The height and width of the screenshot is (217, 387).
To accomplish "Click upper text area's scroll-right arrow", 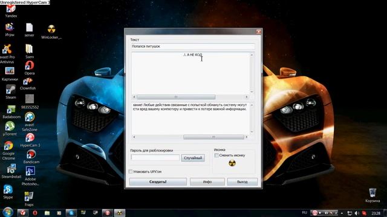I will point(246,97).
